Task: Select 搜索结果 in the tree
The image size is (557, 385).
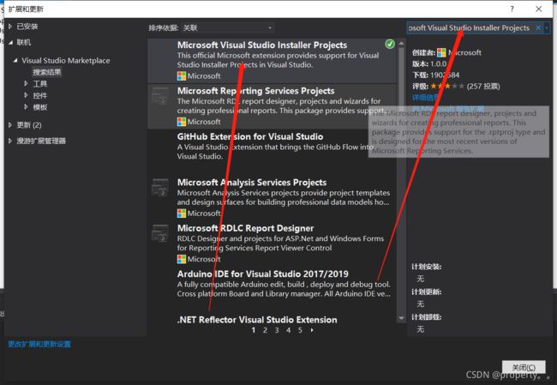Action: [47, 73]
